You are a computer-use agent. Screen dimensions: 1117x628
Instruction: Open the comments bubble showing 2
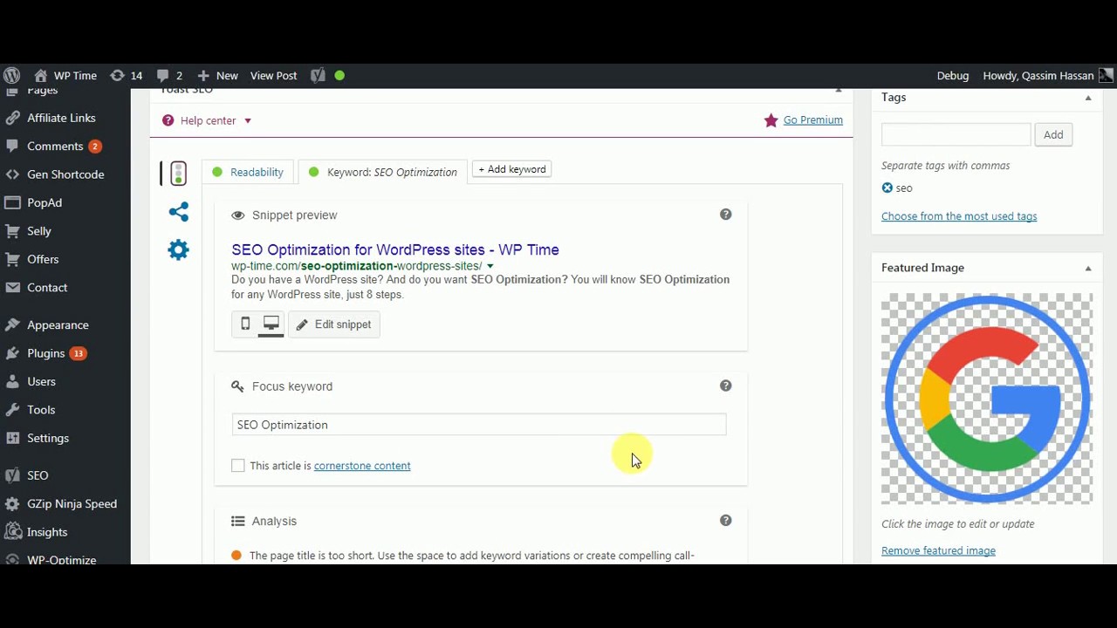(169, 76)
